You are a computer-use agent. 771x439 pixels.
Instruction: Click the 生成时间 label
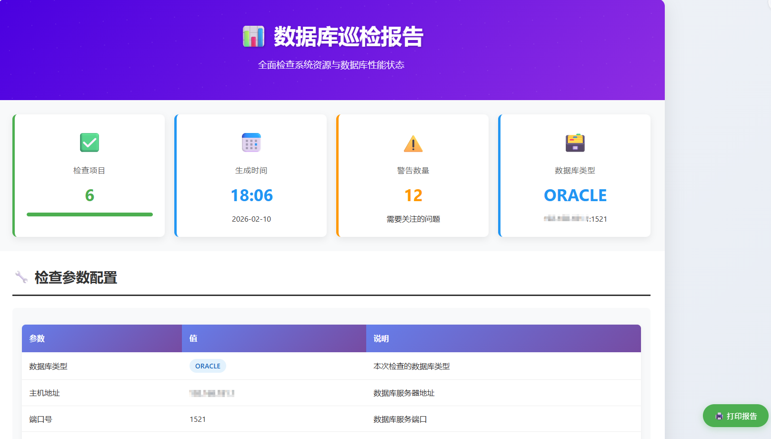(251, 171)
